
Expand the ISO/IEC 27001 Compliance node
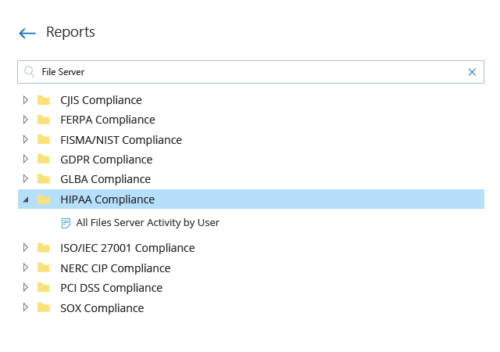(x=26, y=247)
